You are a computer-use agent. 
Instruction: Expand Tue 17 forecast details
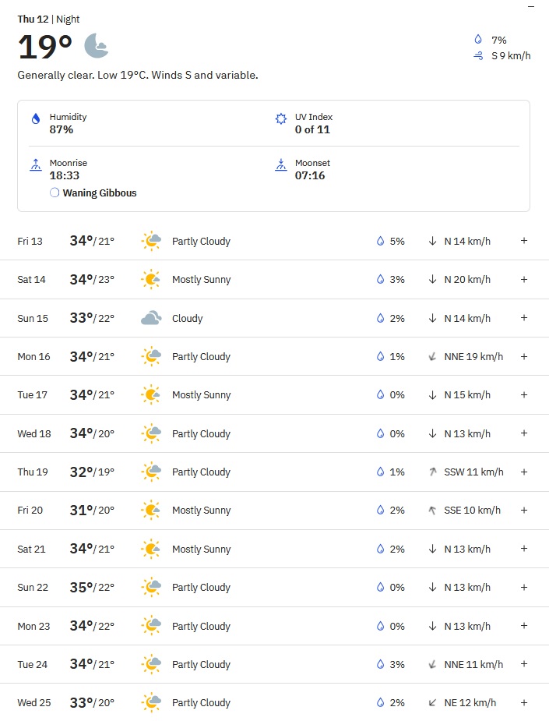point(524,394)
